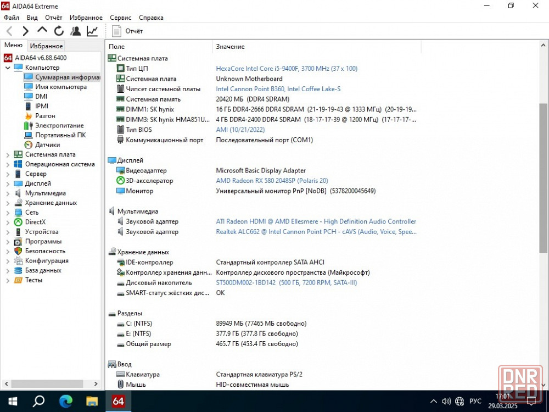This screenshot has height=412, width=549.
Task: Click the Тесты icon in sidebar tree
Action: [18, 280]
